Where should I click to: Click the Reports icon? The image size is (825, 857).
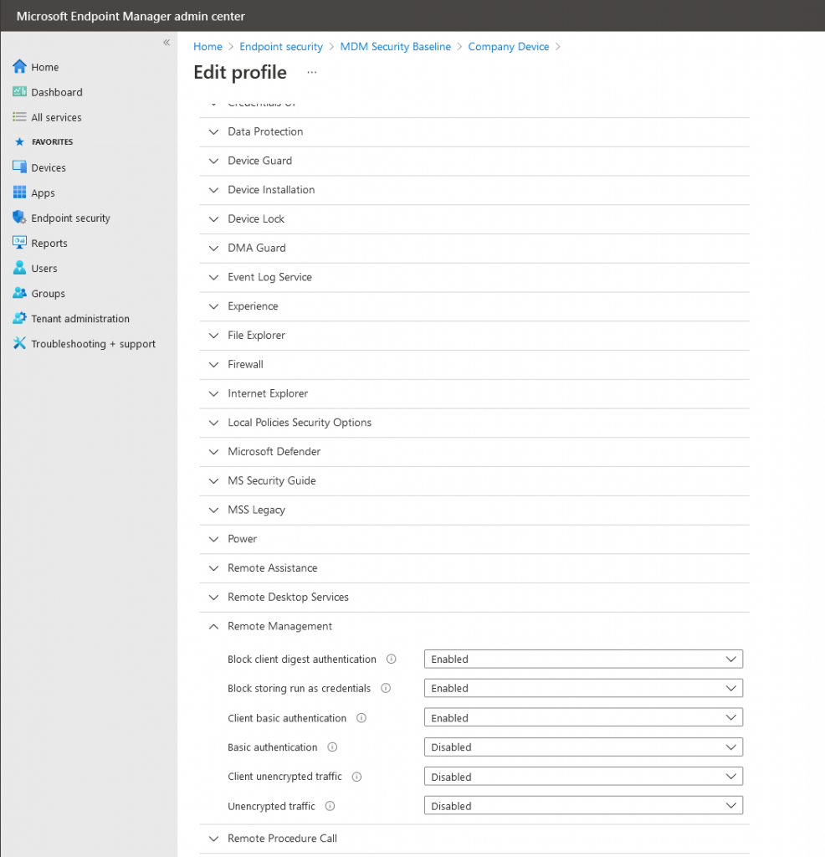click(18, 243)
